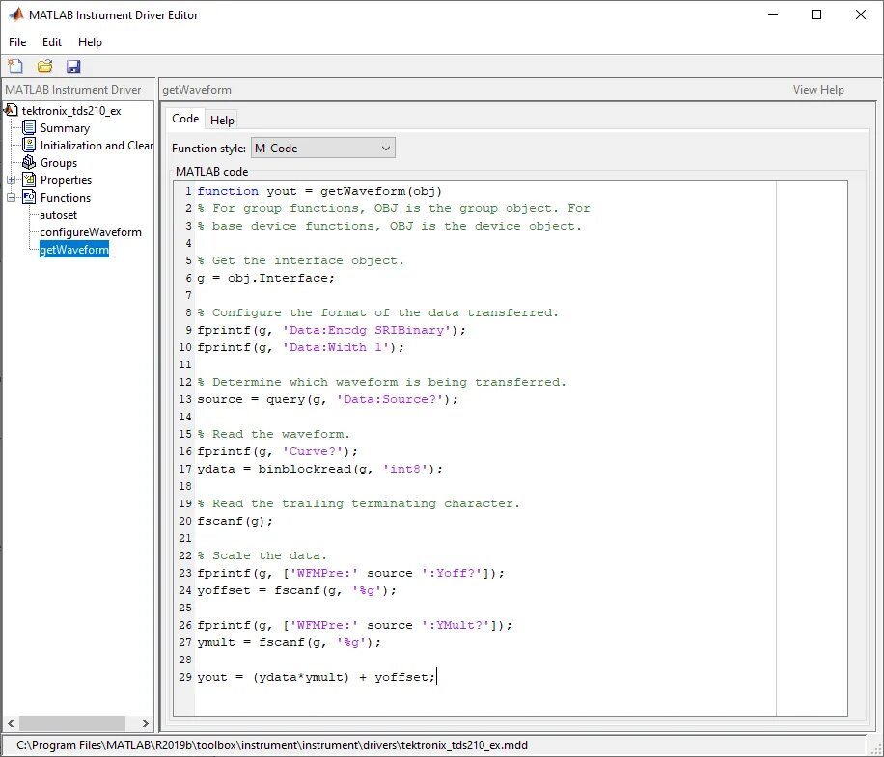Click the Initialization and Cleanup node icon
Screen dimensions: 884x757
[29, 145]
